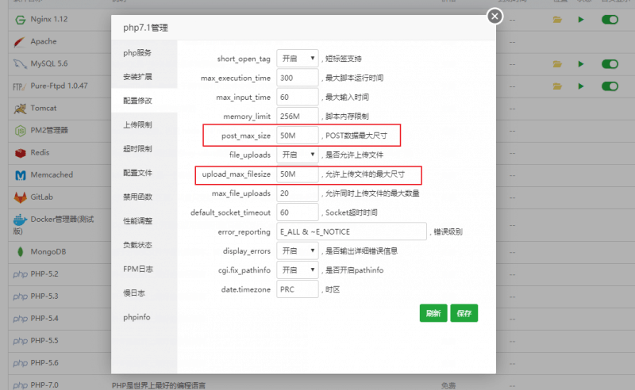Click the MongoDB name in software list

[48, 251]
